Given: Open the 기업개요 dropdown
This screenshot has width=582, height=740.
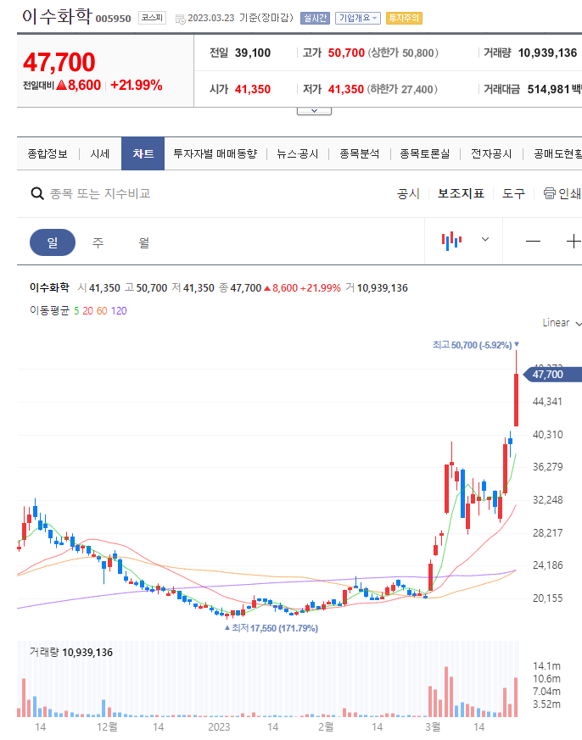Looking at the screenshot, I should [358, 18].
